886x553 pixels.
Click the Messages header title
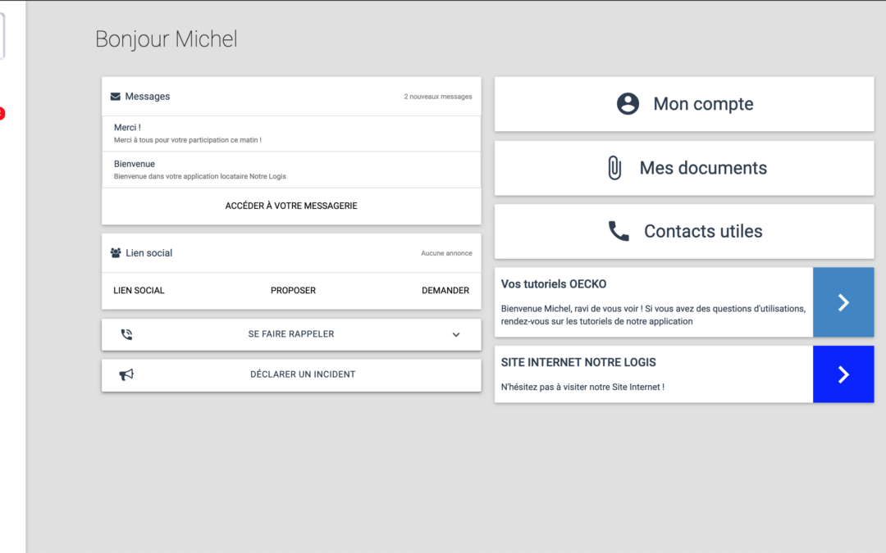point(148,97)
